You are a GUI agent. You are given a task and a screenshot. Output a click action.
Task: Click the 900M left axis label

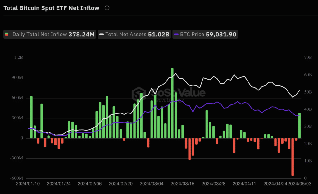click(17, 78)
